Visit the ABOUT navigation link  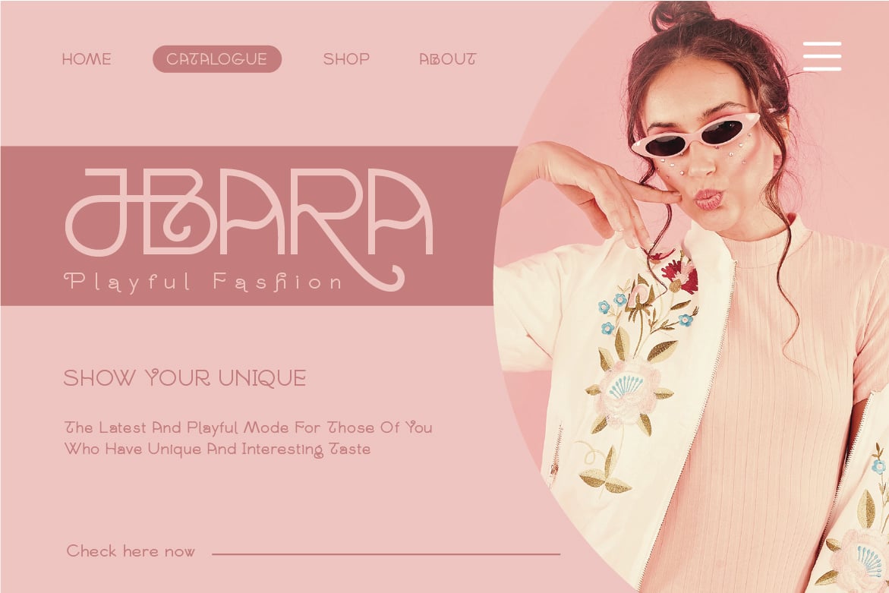click(447, 59)
